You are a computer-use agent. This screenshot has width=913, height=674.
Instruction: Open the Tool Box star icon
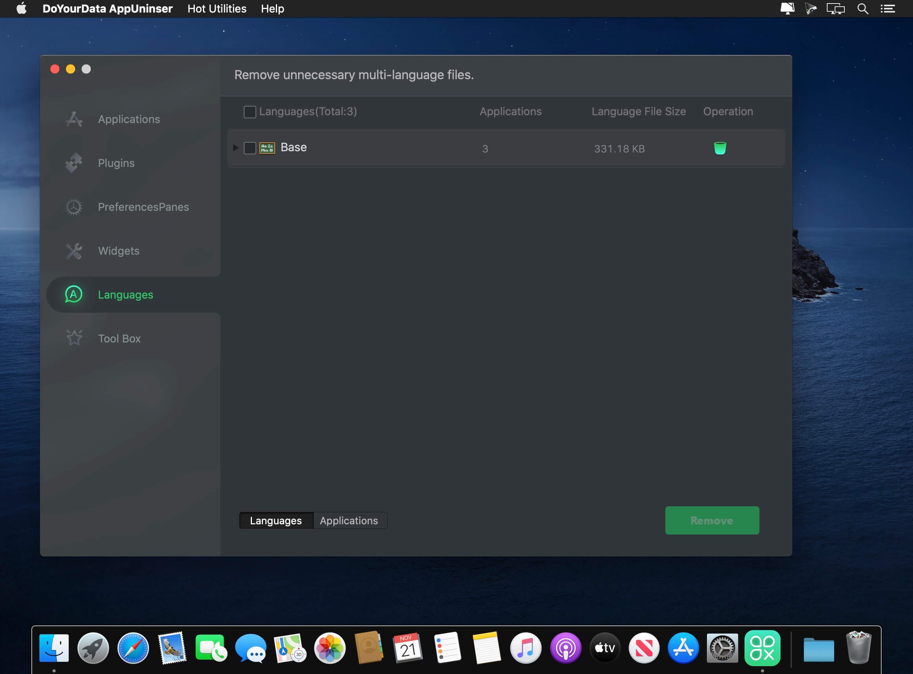[74, 338]
